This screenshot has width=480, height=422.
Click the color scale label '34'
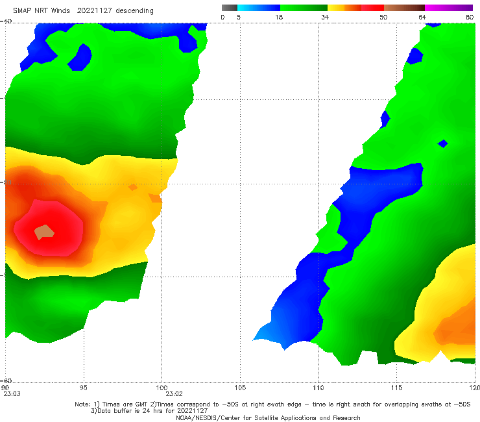click(325, 18)
